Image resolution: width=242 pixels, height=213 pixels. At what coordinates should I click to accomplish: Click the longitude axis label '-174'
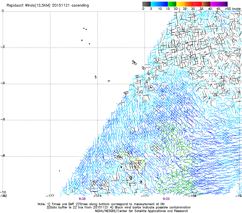(x=97, y=196)
